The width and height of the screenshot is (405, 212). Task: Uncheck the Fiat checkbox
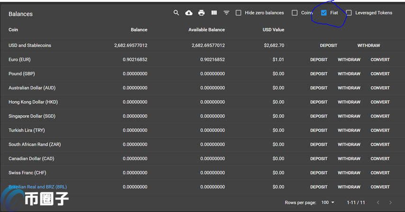tap(324, 13)
